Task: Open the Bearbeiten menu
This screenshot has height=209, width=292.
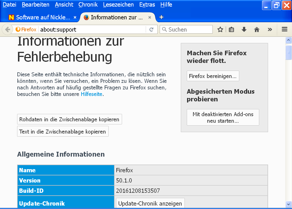Action: pos(36,5)
